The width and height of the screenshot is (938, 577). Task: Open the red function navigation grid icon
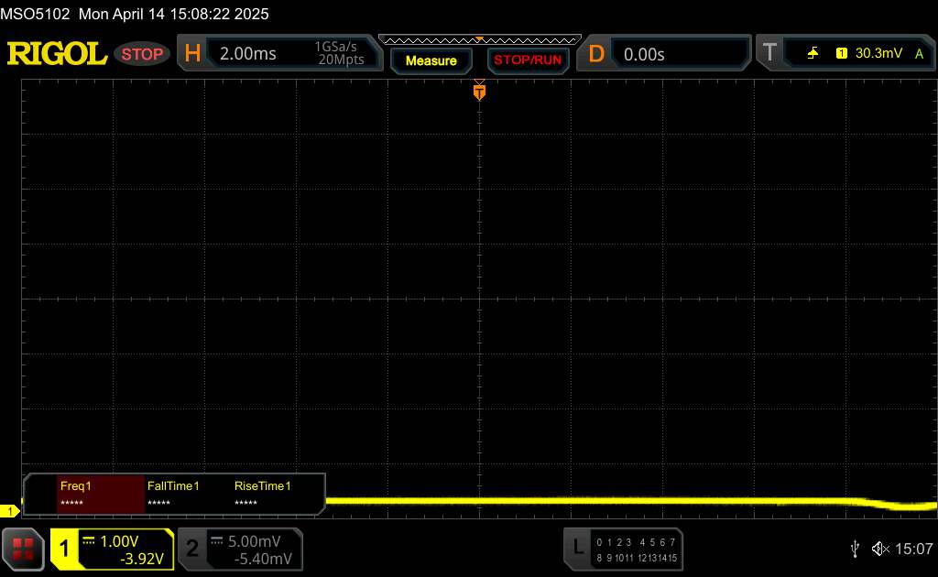pos(23,549)
